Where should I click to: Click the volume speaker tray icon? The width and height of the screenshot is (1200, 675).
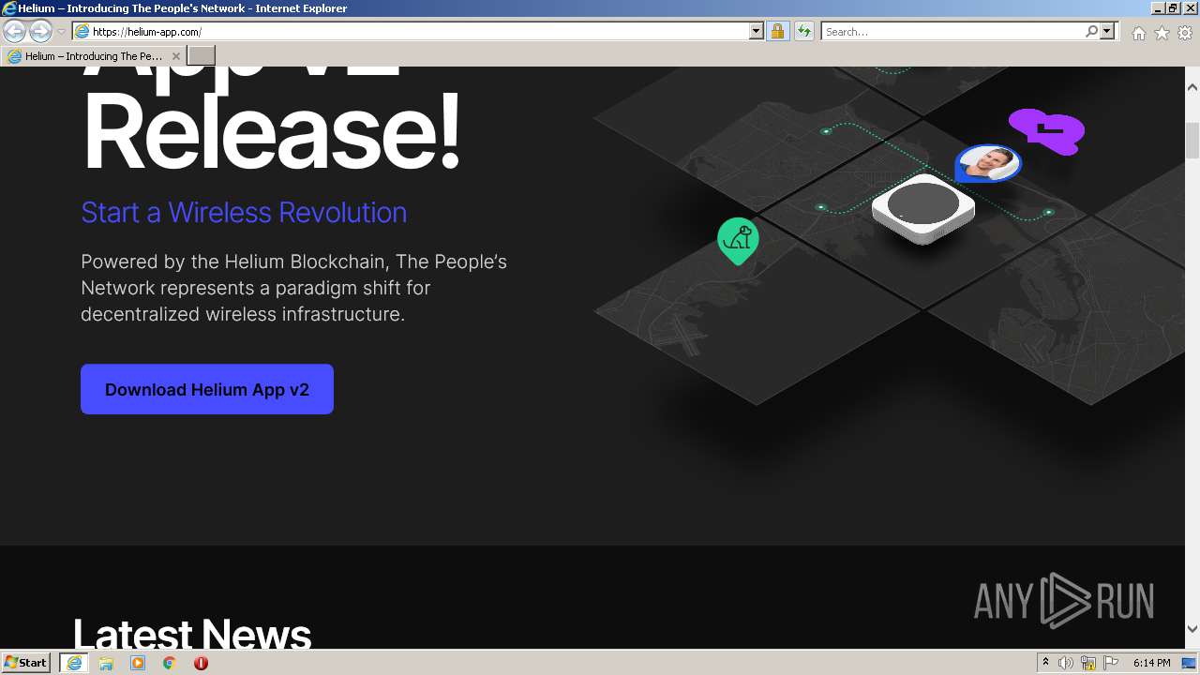[x=1066, y=663]
